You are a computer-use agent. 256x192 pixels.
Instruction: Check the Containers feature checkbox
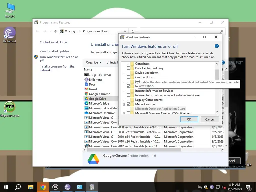tap(128, 64)
